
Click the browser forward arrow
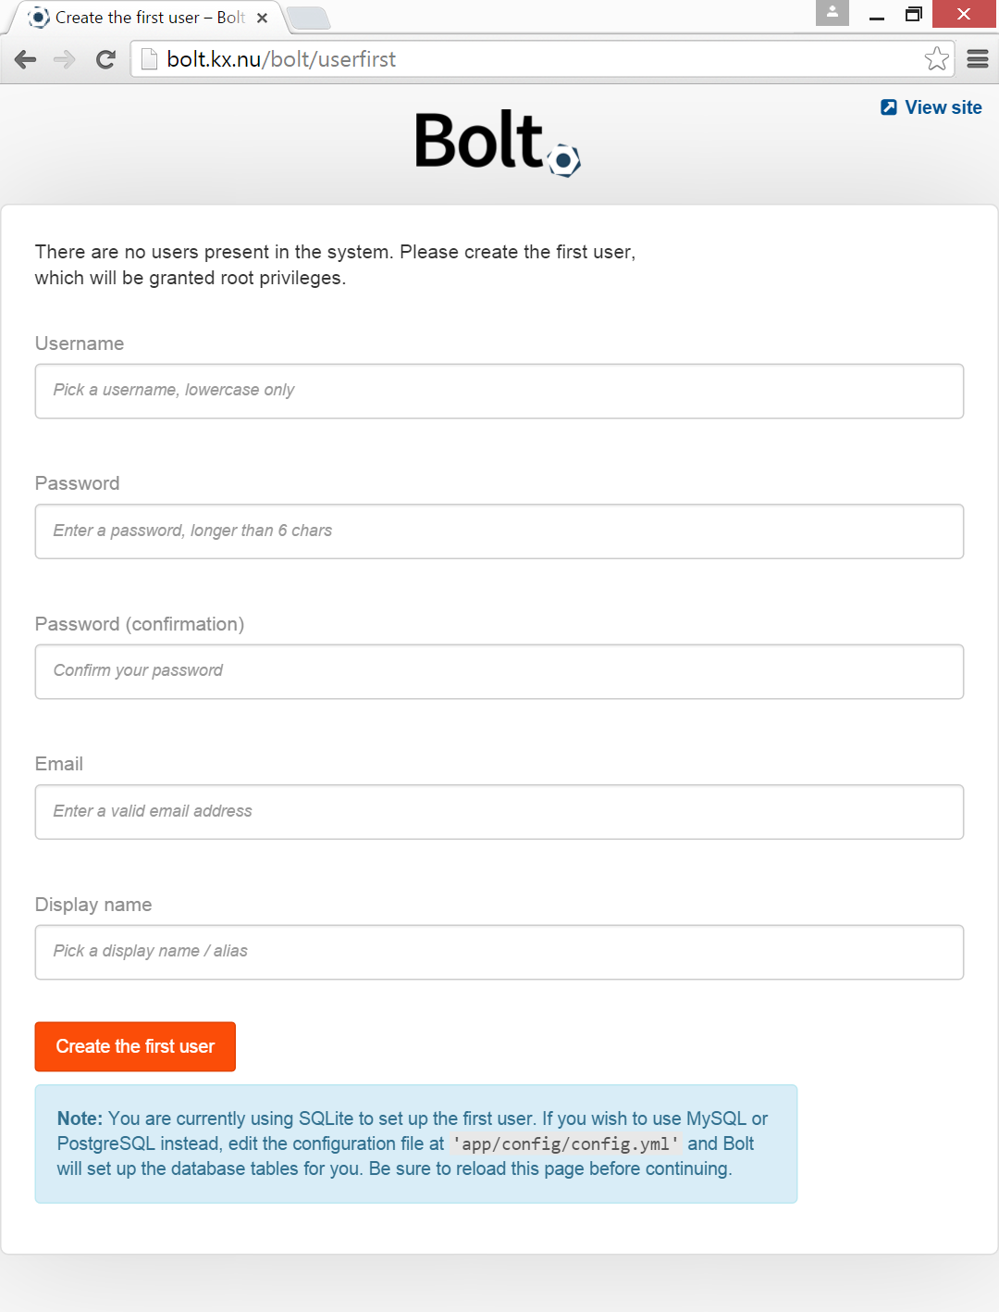pyautogui.click(x=63, y=59)
